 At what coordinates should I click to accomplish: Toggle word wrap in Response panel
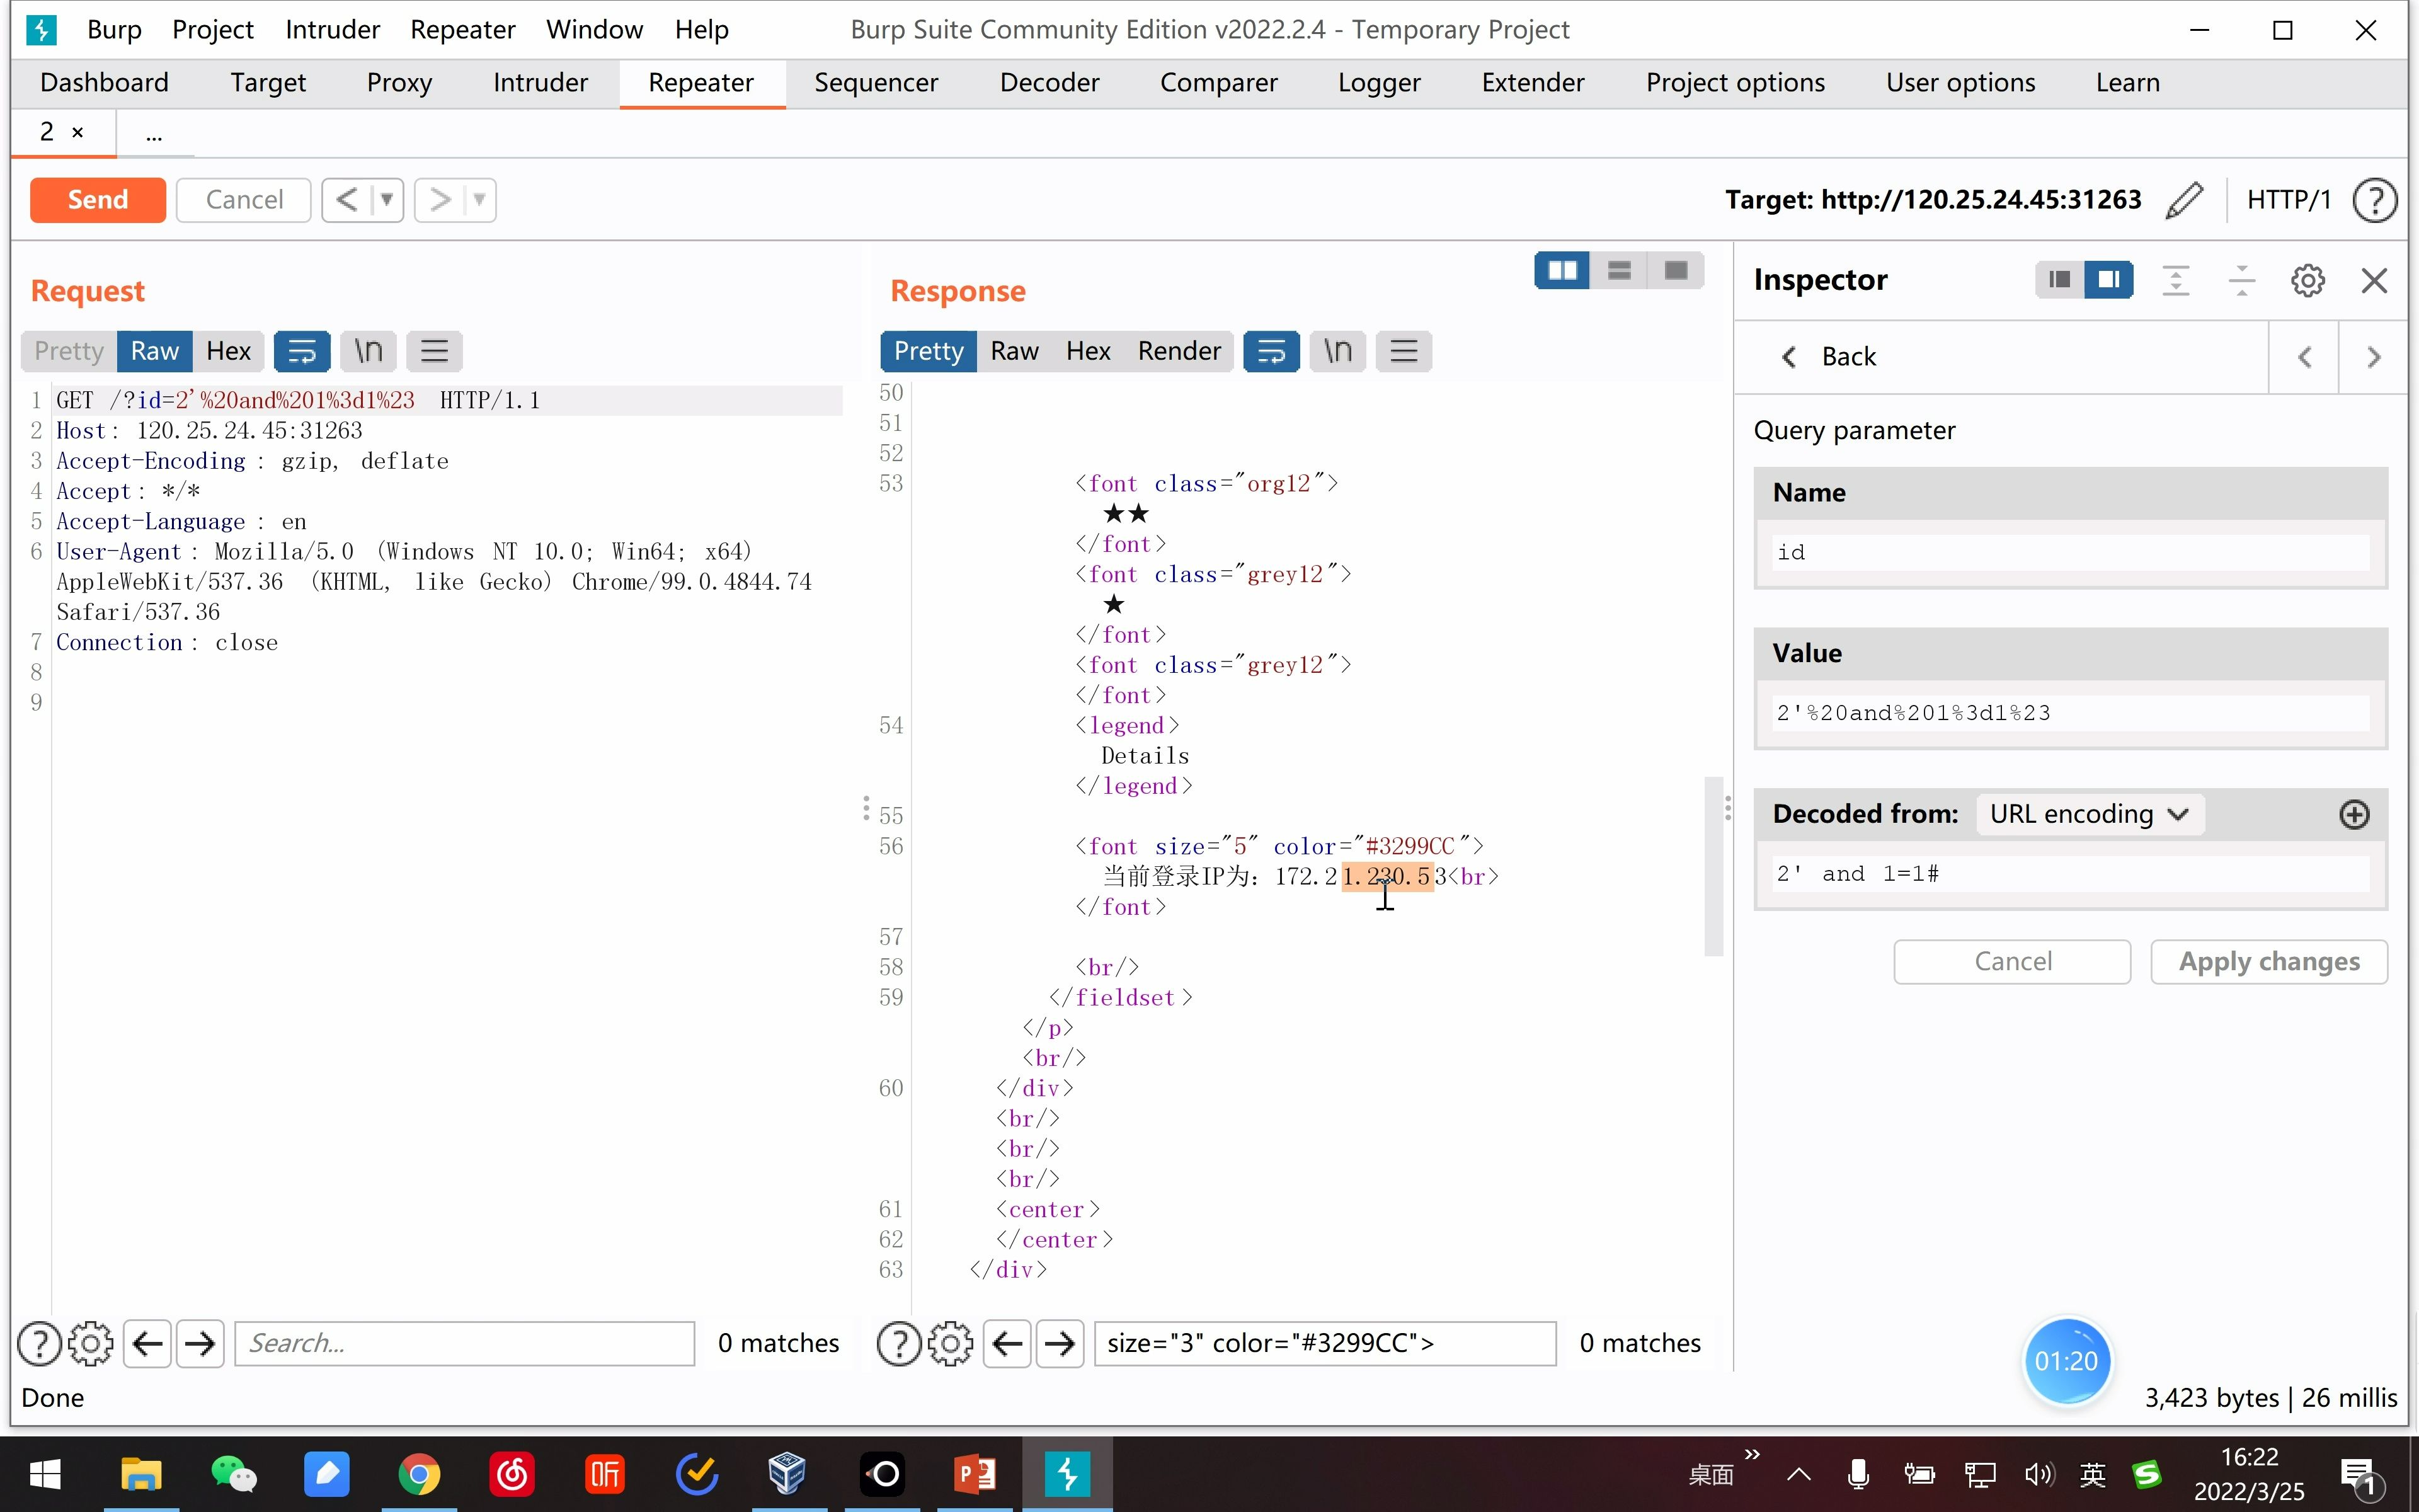pos(1271,351)
